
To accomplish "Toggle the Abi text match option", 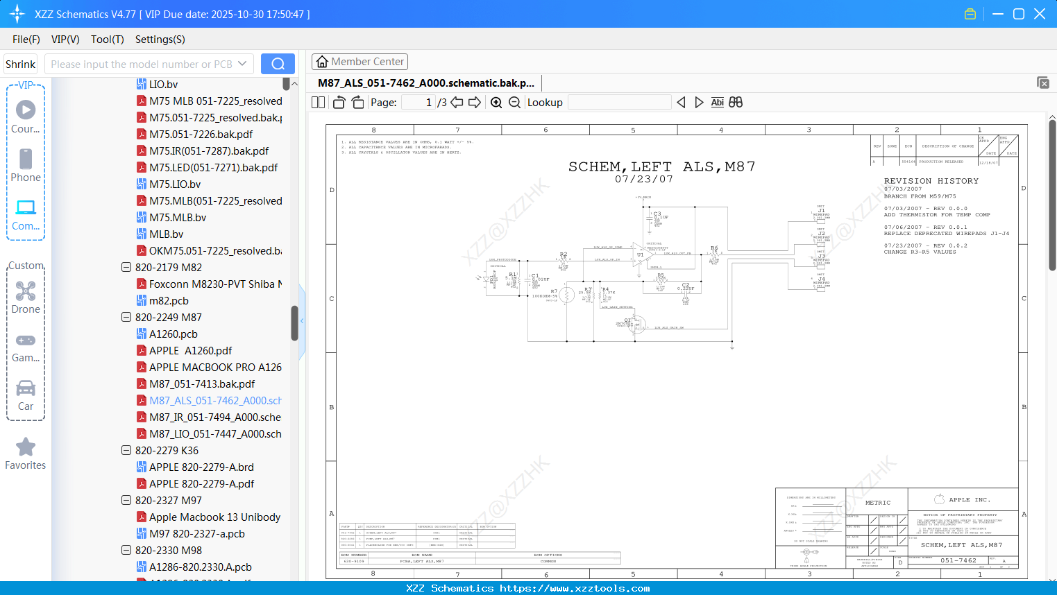I will click(x=717, y=103).
